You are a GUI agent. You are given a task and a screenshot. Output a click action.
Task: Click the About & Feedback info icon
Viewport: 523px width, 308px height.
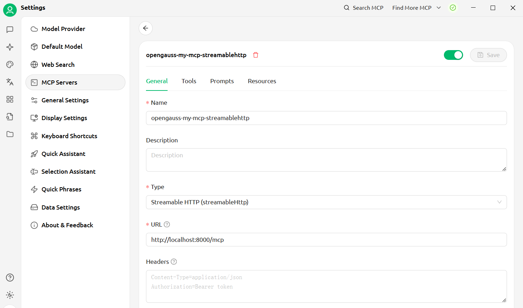[34, 225]
